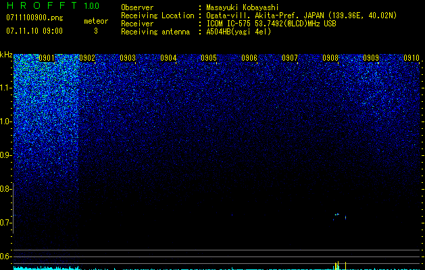Click the yellow signal spike at bottom near 0908
The width and height of the screenshot is (425, 270).
coord(338,265)
